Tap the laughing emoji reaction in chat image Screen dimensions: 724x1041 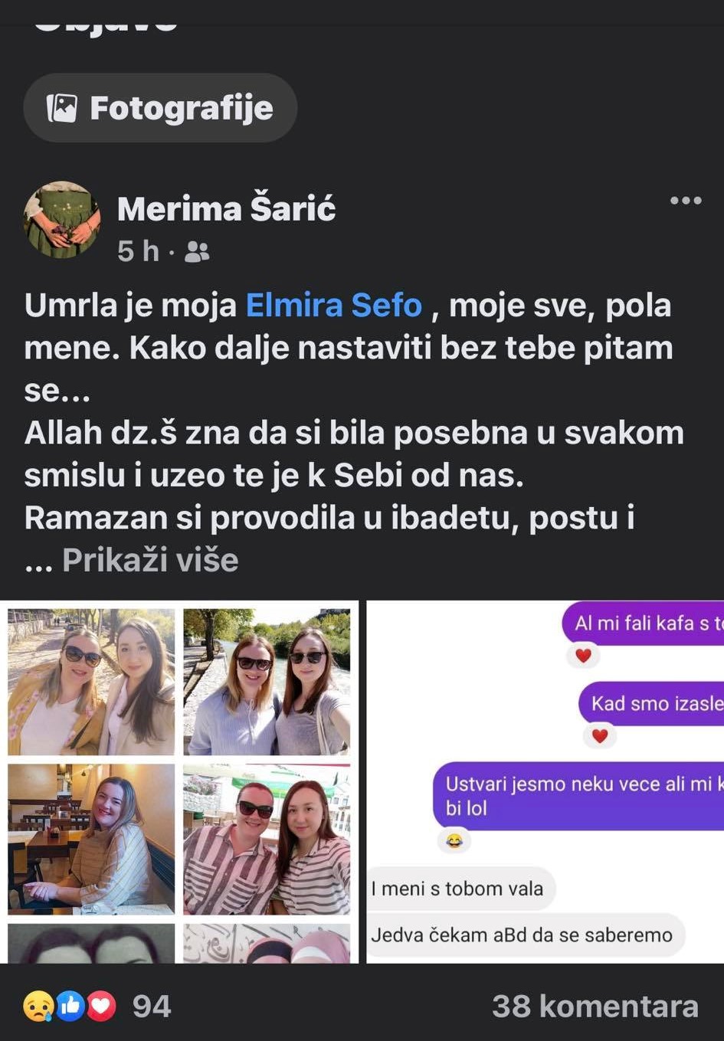click(454, 841)
